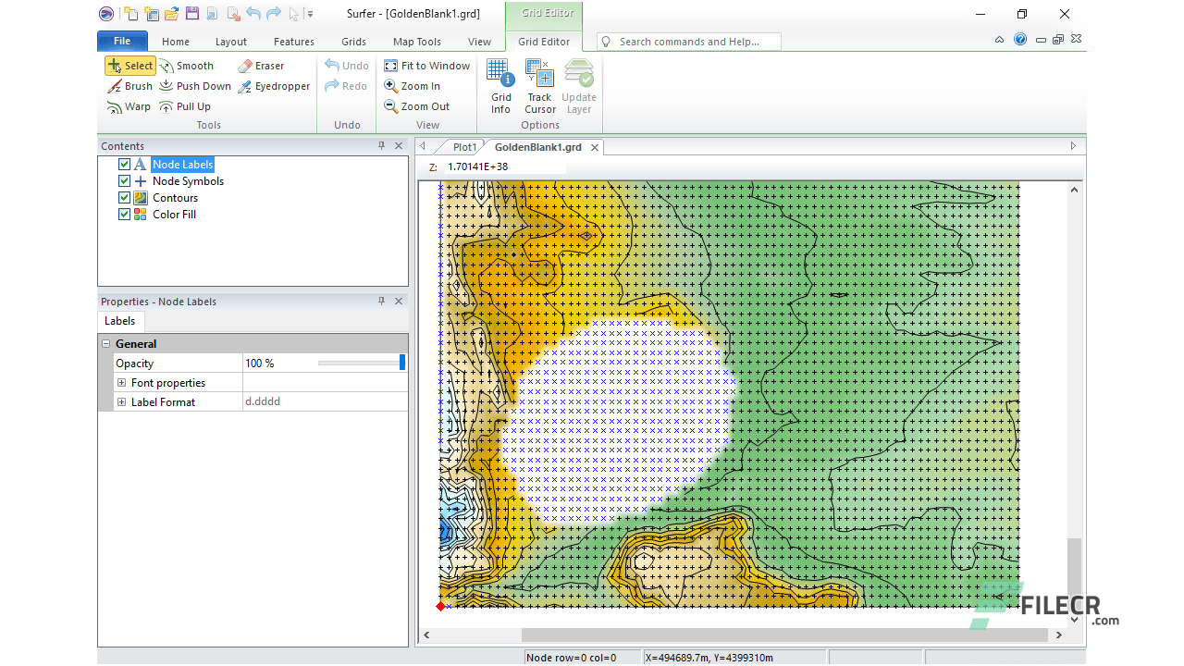
Task: Enable Track Cursor
Action: coord(539,85)
